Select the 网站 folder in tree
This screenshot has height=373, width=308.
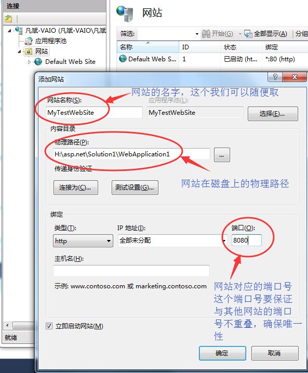pos(42,51)
